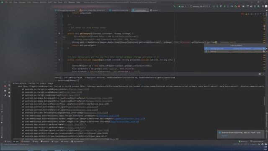Screen dimensions: 268x151
Task: Switch to the ImageFilterScreen.java tab
Action: (x=119, y=10)
